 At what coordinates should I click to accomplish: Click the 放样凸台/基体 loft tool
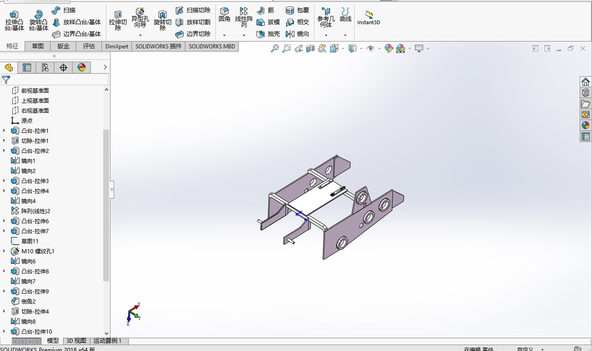point(76,22)
